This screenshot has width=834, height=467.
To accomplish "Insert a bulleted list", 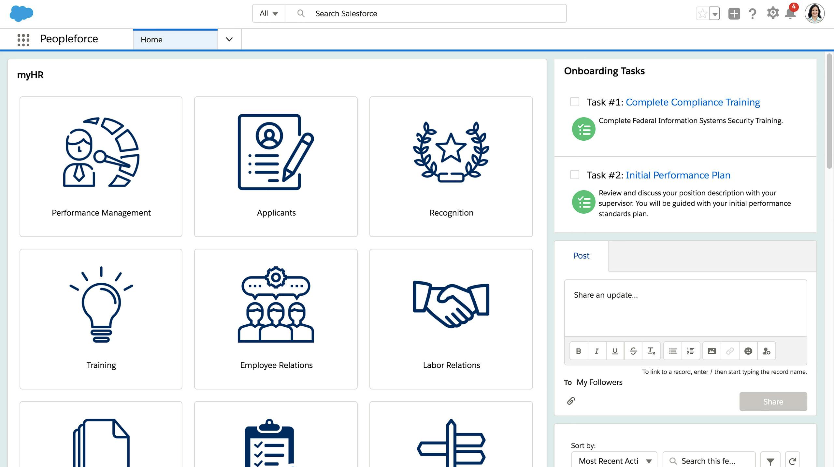I will (x=672, y=351).
